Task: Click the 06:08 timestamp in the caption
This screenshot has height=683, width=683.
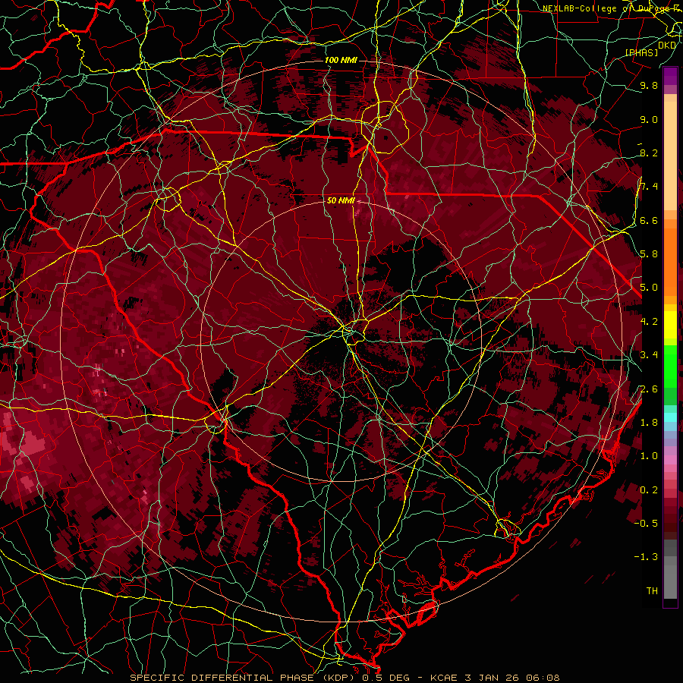Action: click(x=543, y=678)
